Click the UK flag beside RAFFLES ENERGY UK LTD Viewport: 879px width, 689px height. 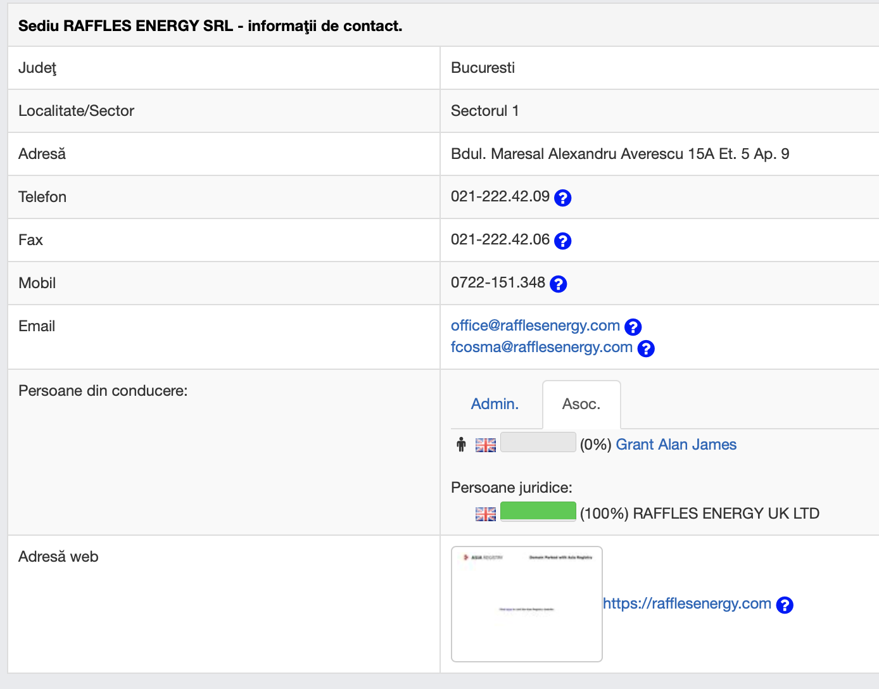tap(486, 514)
